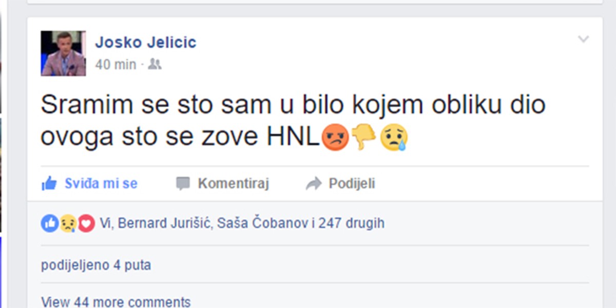The width and height of the screenshot is (616, 308).
Task: Expand hidden comments via View 44 more comments
Action: [x=115, y=301]
